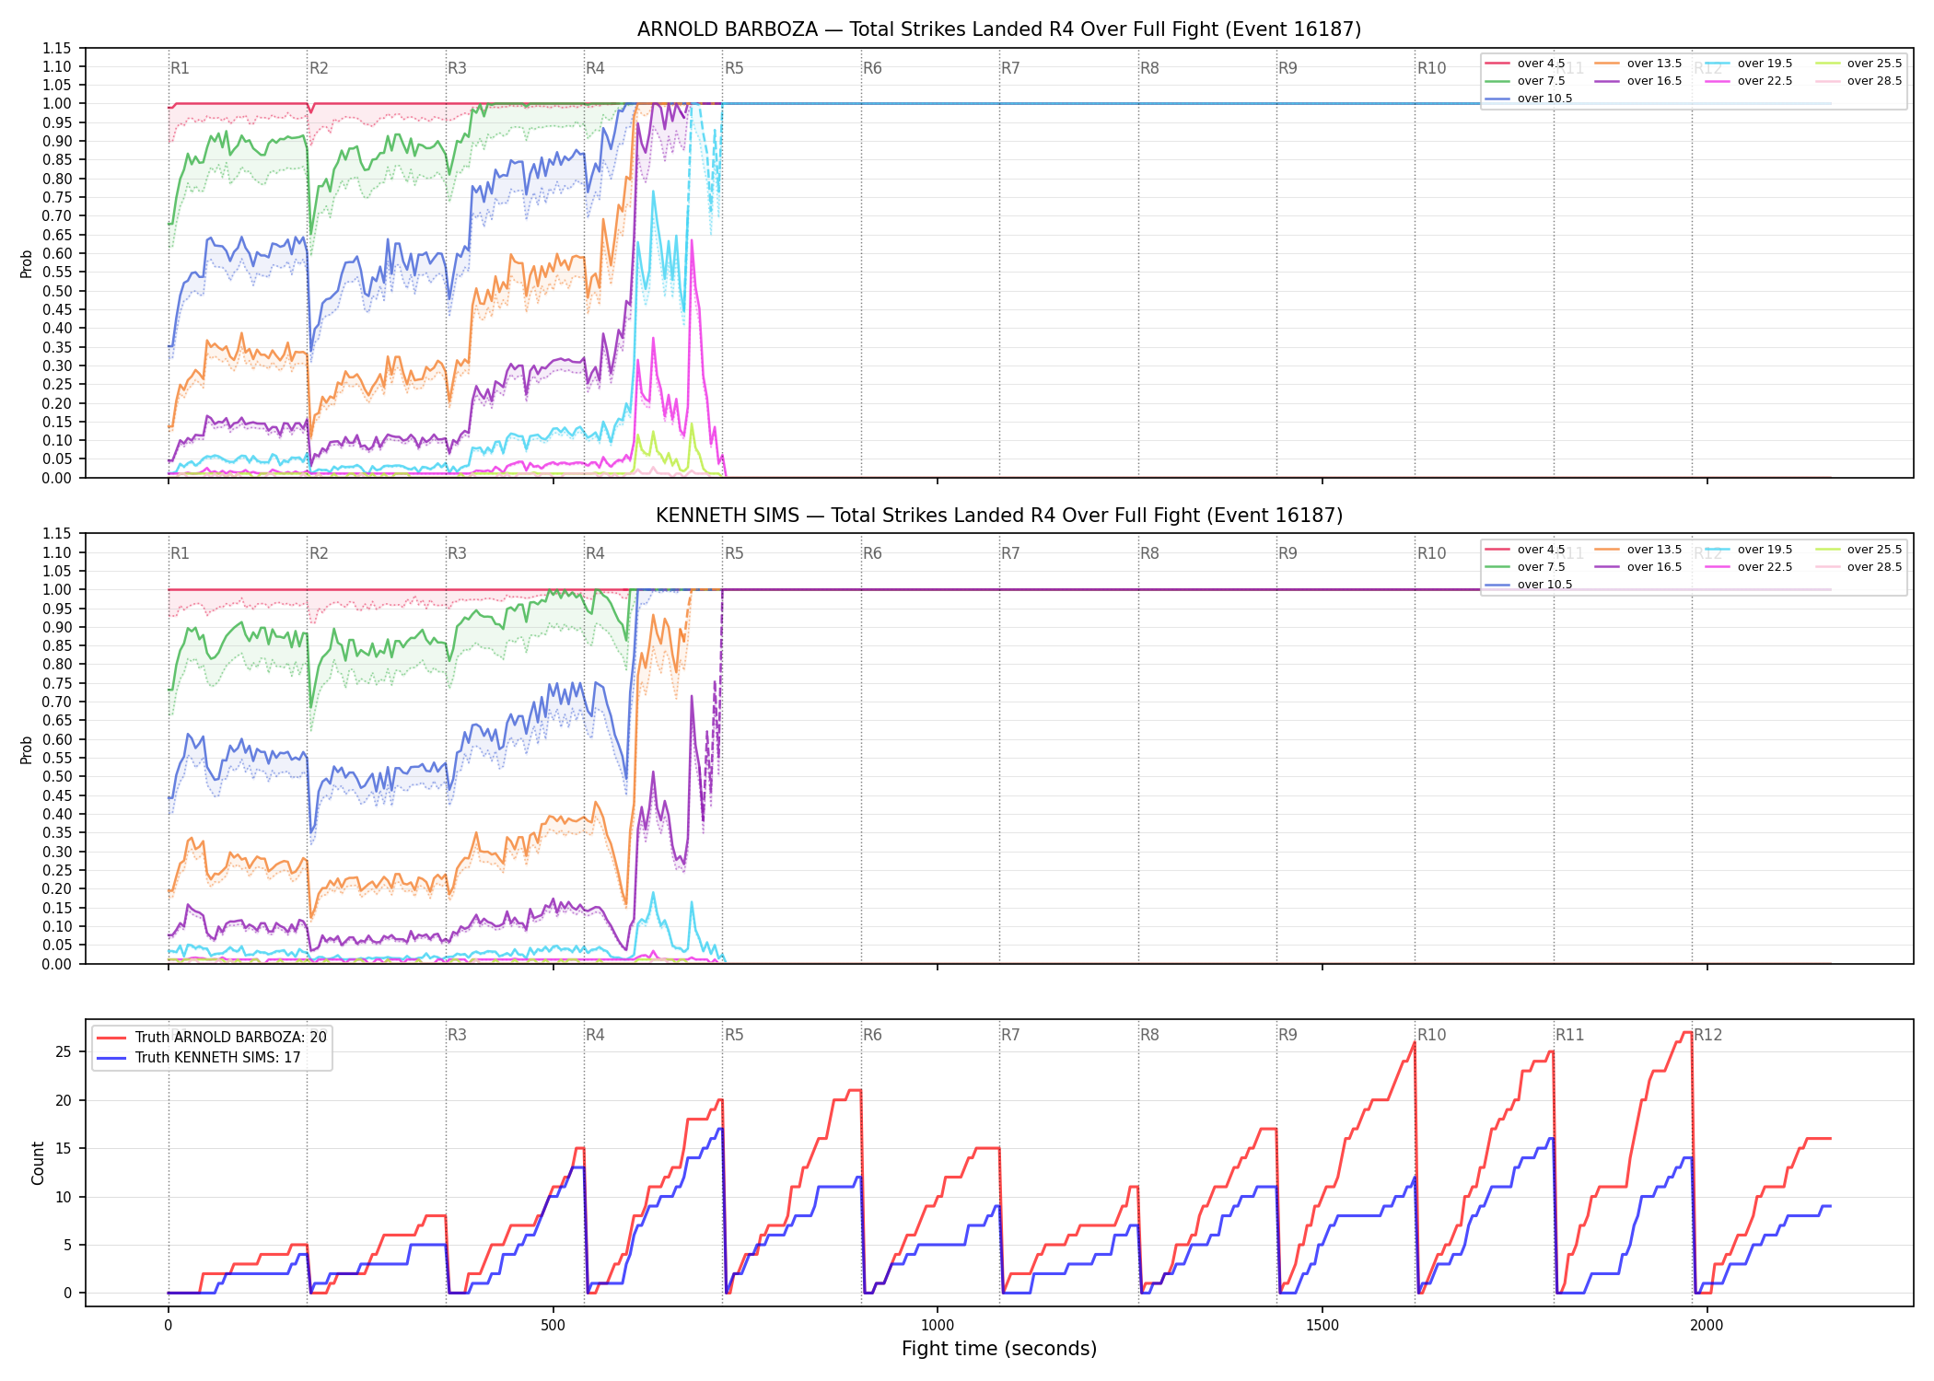
Task: Click x-axis tick label '2000'
Action: [1707, 1326]
